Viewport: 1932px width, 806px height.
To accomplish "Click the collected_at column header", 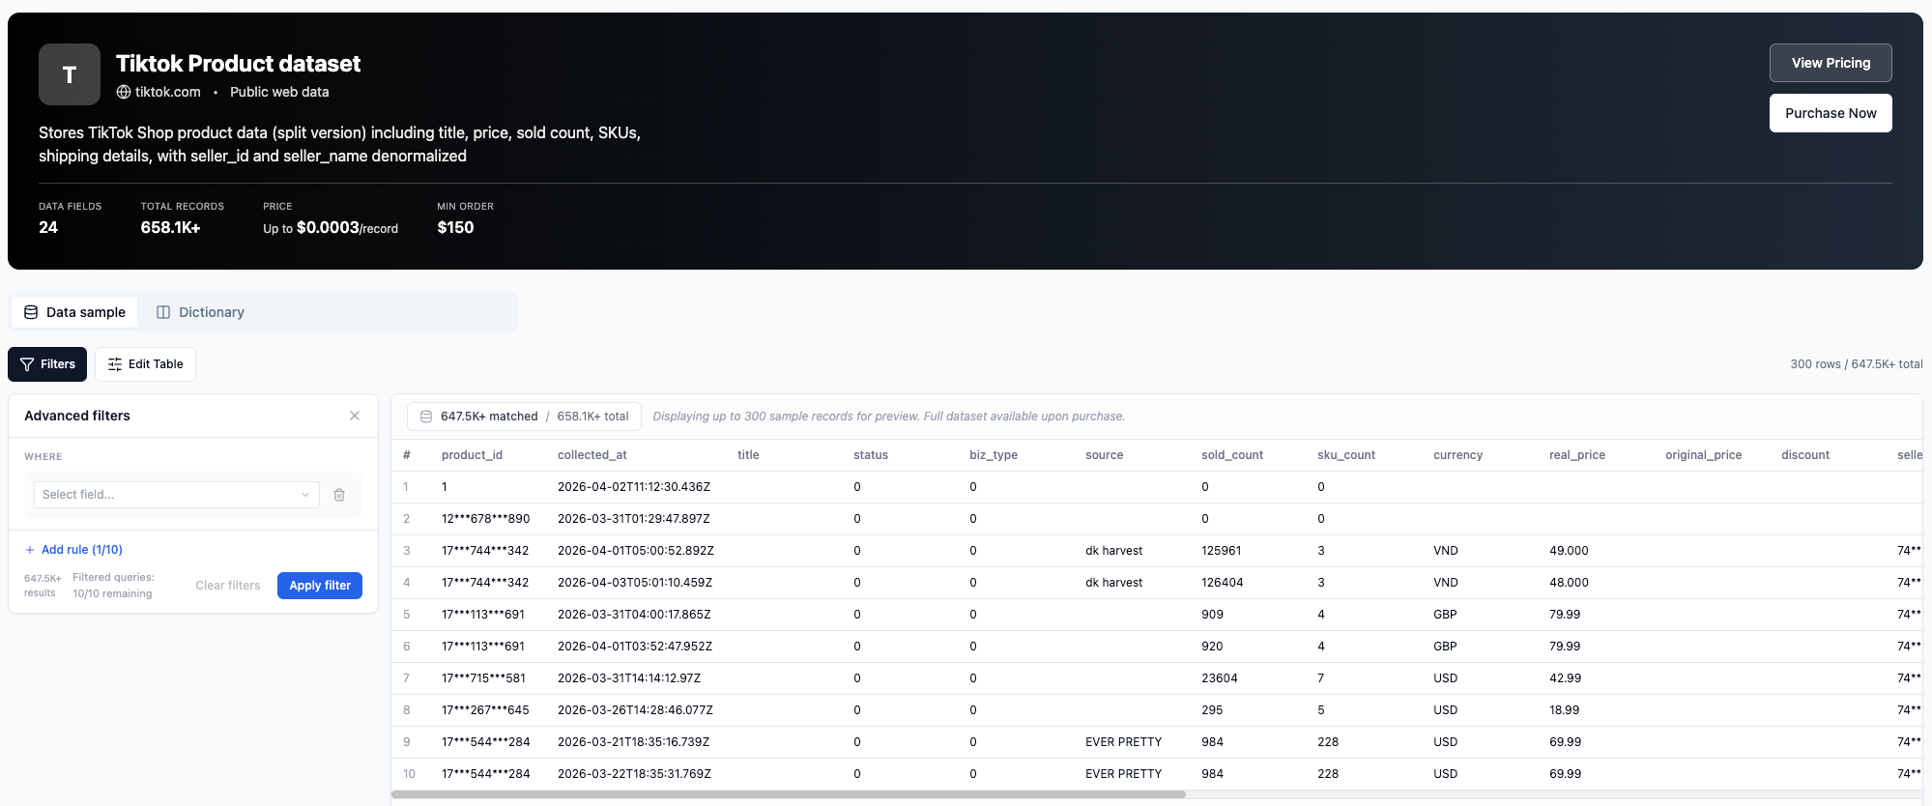I will click(591, 455).
